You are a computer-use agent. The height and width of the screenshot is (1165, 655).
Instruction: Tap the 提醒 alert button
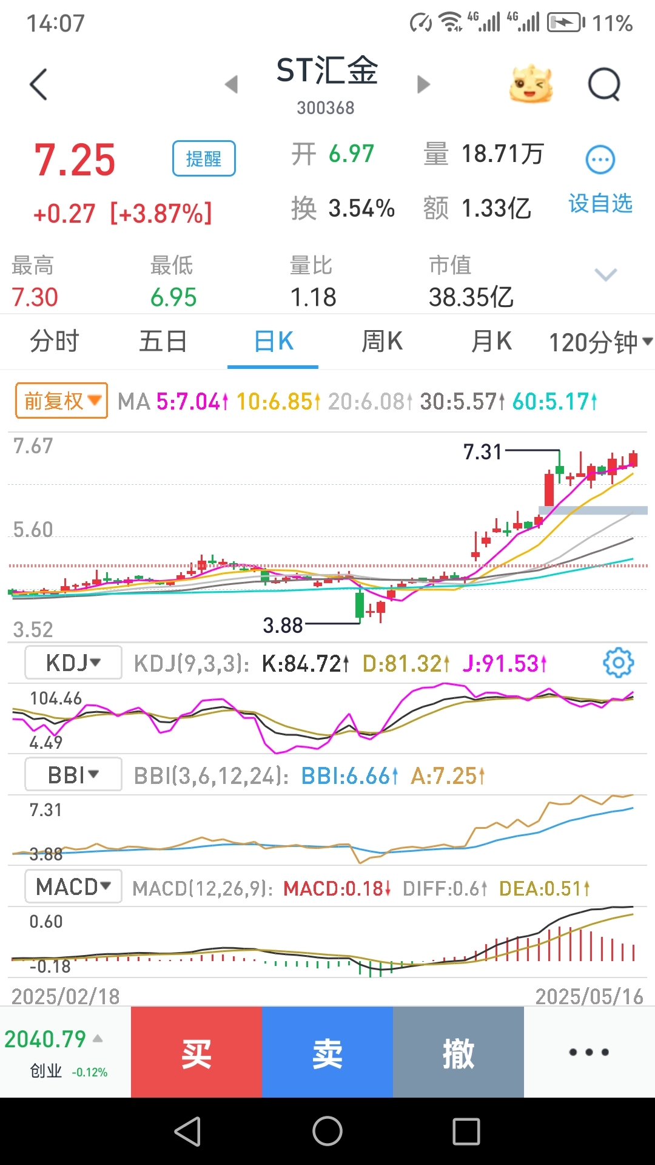204,158
